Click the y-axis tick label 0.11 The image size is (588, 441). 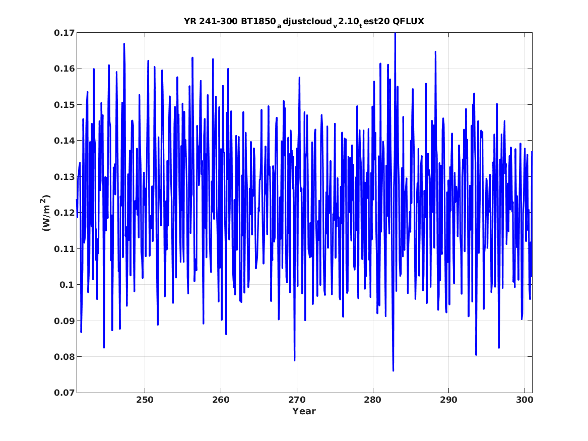(x=64, y=248)
